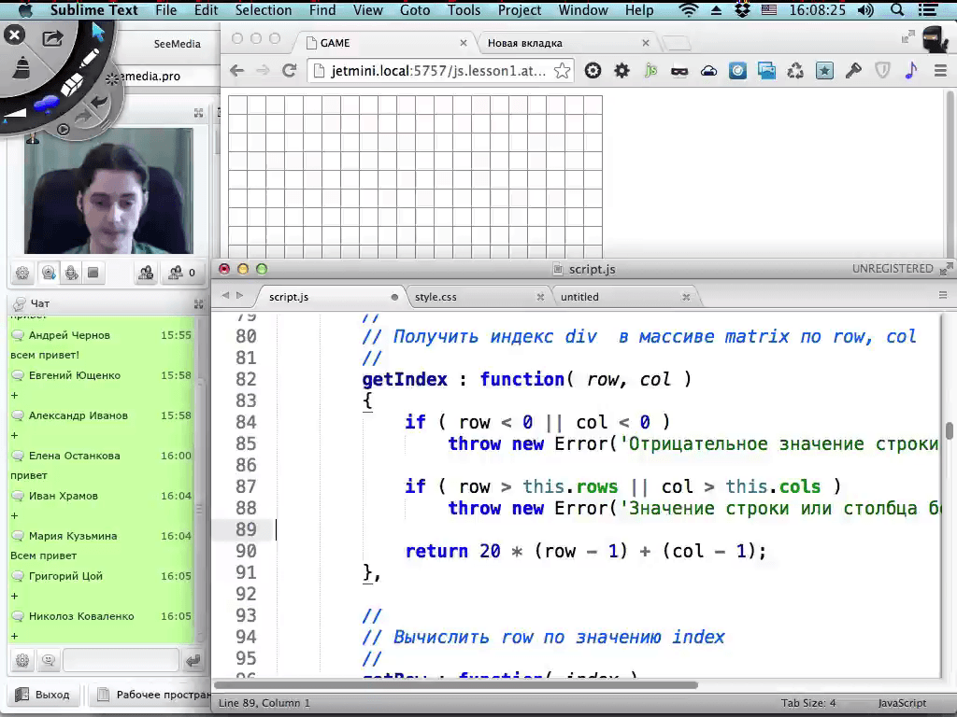Click the ninja profile avatar in Chrome

(935, 40)
